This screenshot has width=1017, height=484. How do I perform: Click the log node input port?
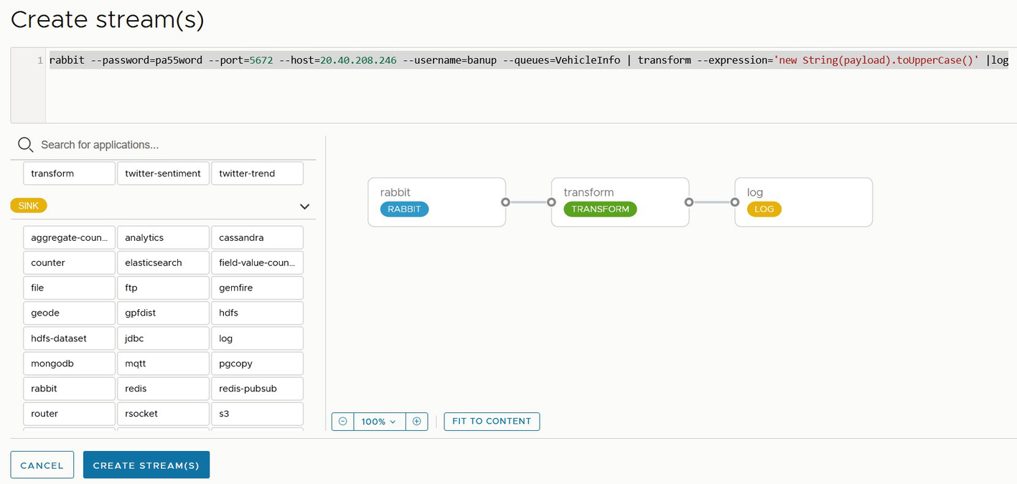click(x=735, y=202)
